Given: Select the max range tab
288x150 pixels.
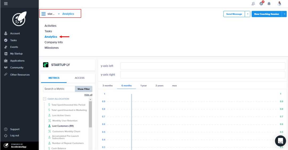Looking at the screenshot, I should (174, 86).
